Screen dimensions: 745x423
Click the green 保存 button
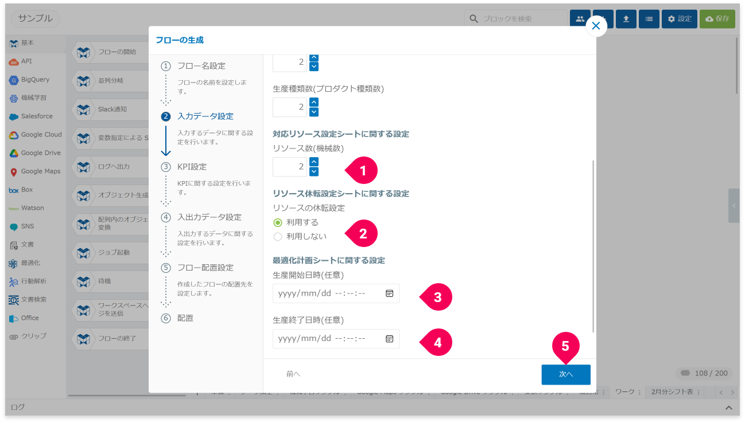717,19
